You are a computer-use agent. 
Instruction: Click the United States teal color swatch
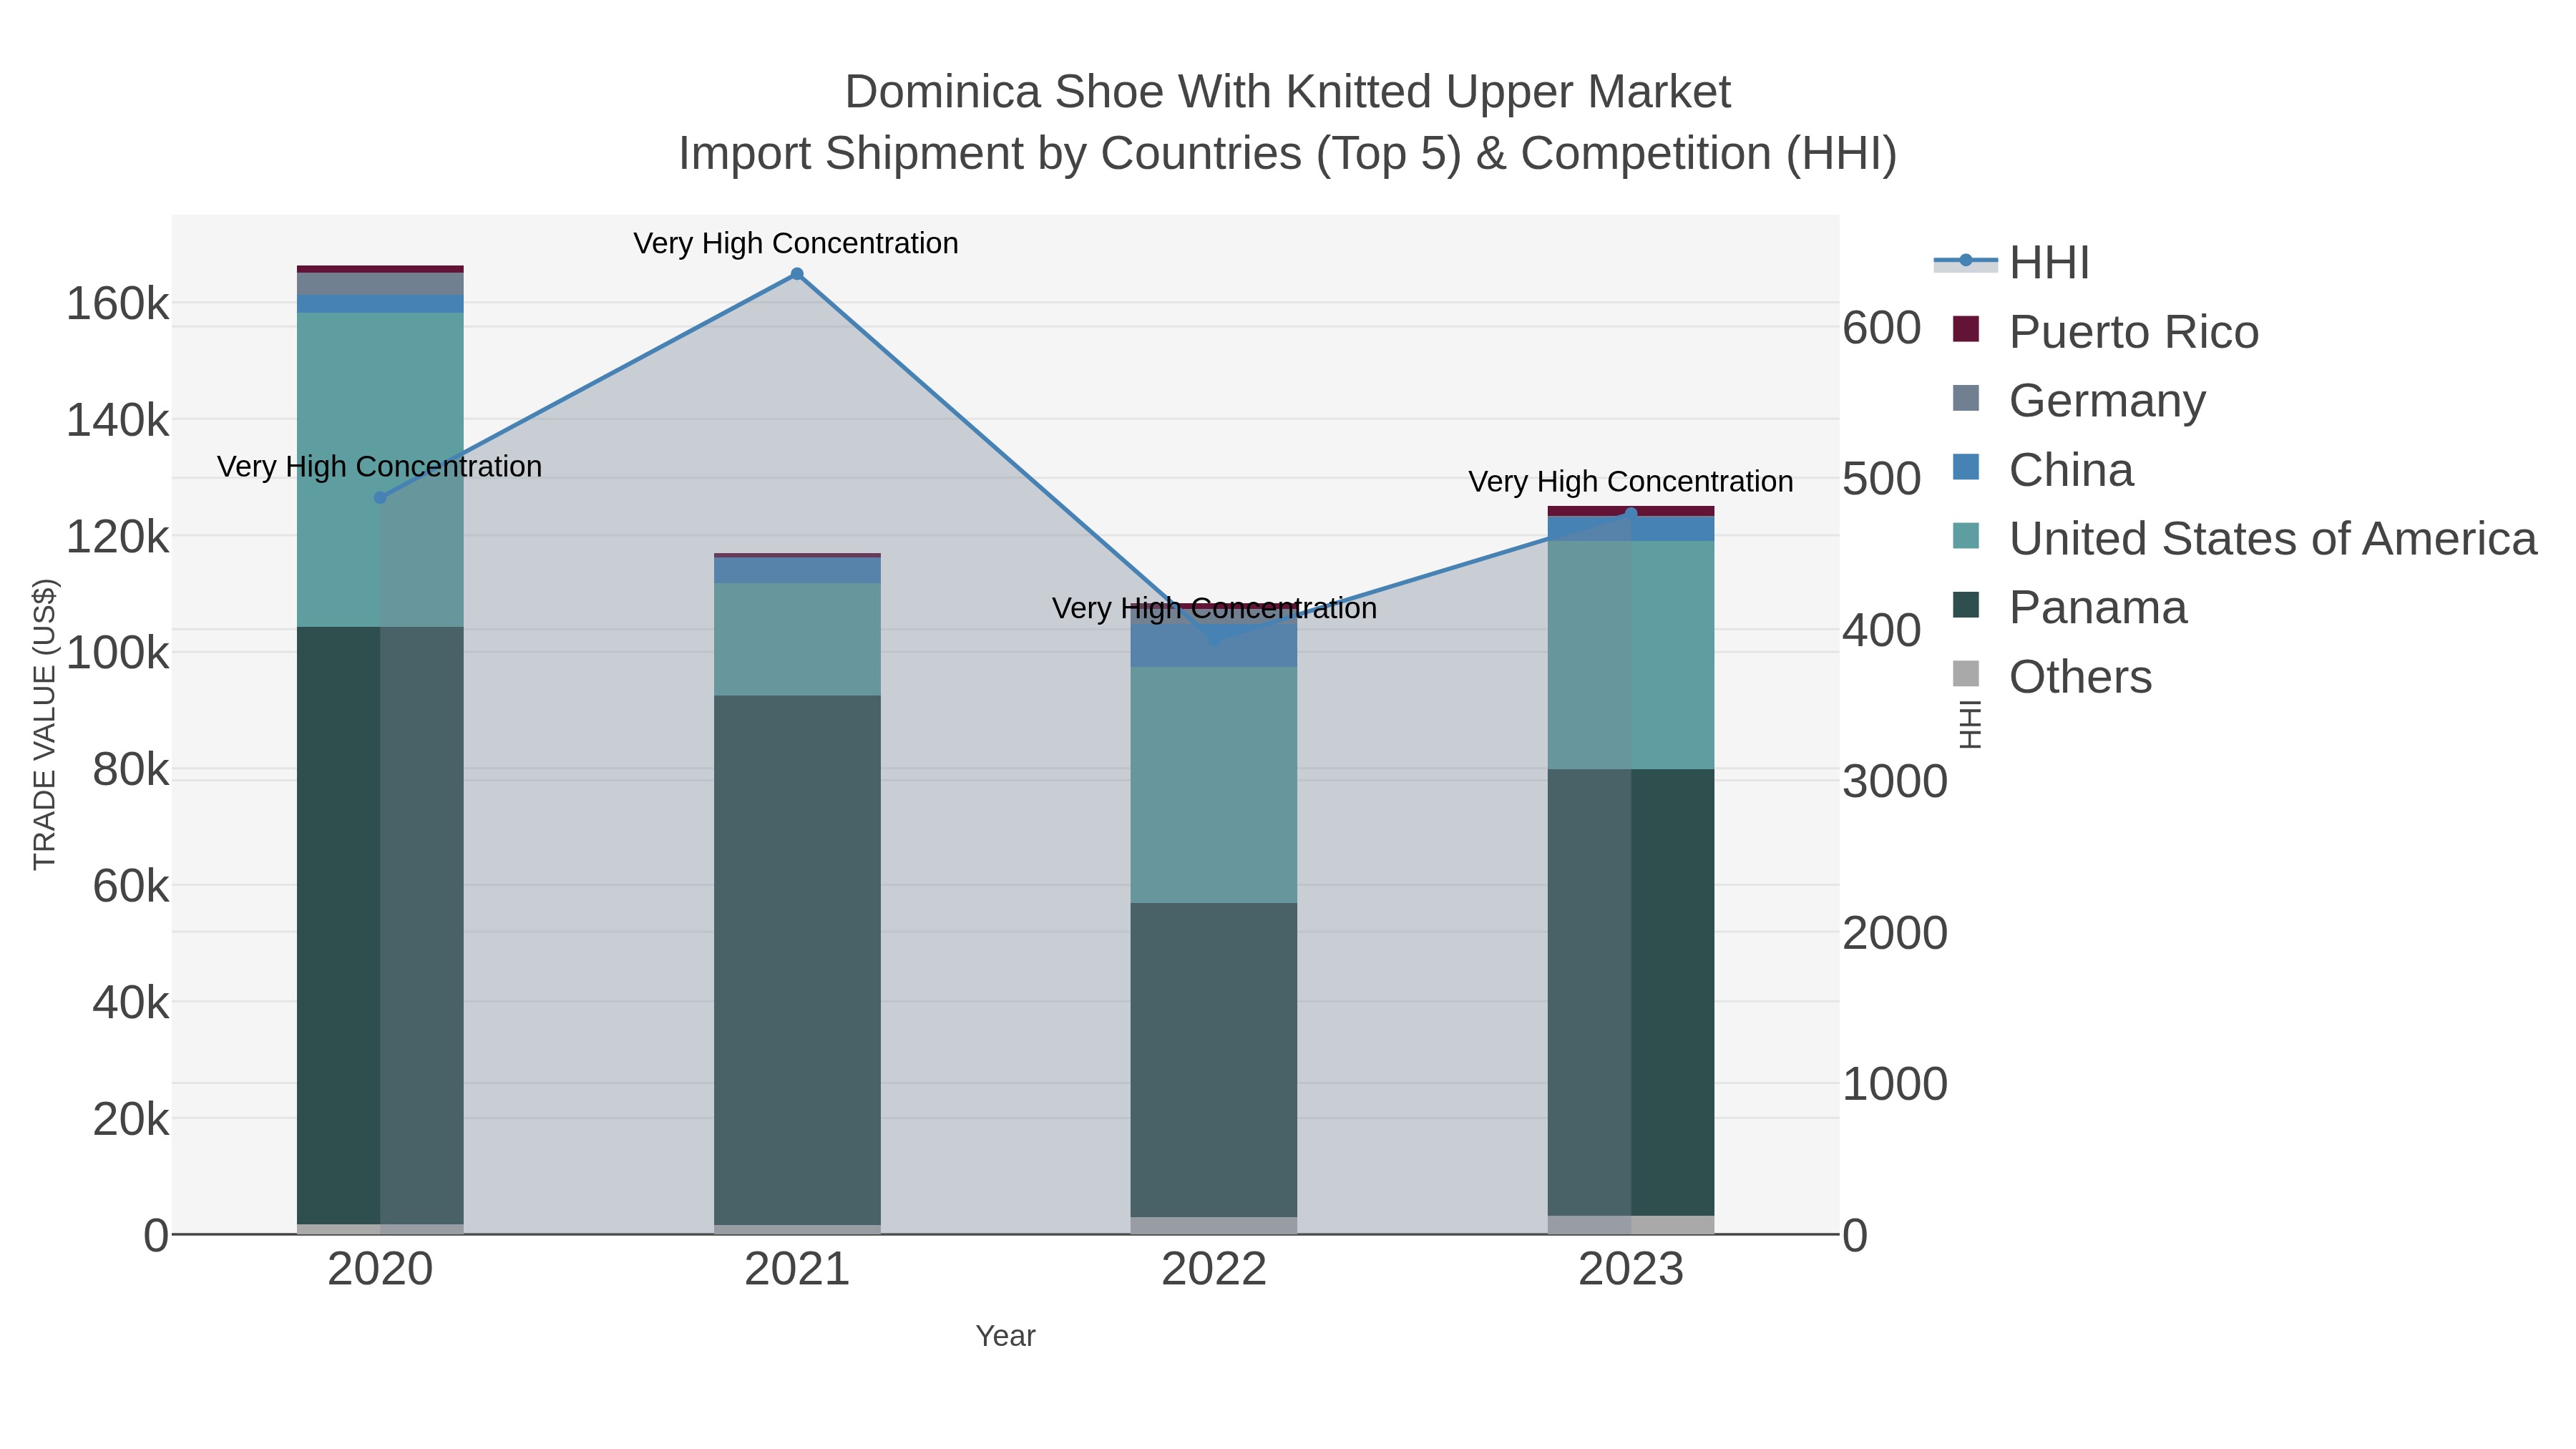1966,536
